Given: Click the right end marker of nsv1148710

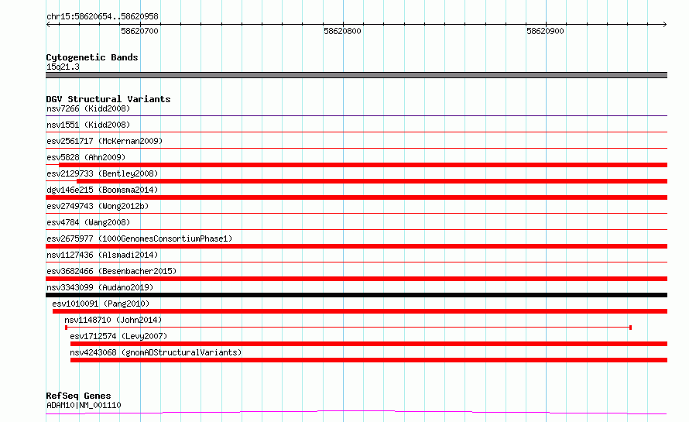Looking at the screenshot, I should coord(631,328).
